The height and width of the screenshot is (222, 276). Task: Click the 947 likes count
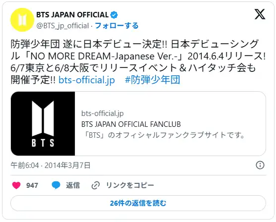click(32, 185)
